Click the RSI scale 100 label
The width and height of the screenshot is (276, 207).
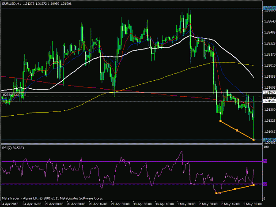266,147
